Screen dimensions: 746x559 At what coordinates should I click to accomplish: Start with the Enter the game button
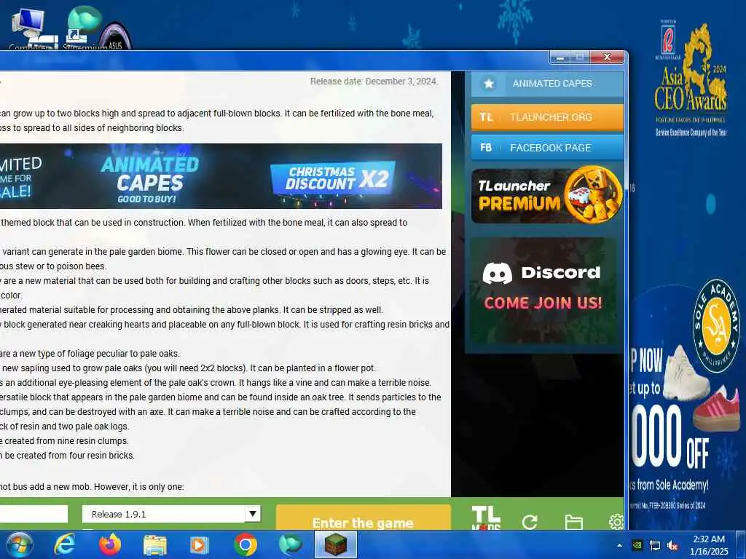pos(363,518)
